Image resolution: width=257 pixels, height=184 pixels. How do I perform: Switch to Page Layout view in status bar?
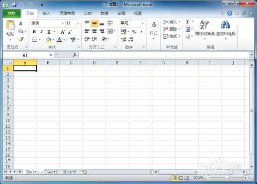tap(181, 178)
